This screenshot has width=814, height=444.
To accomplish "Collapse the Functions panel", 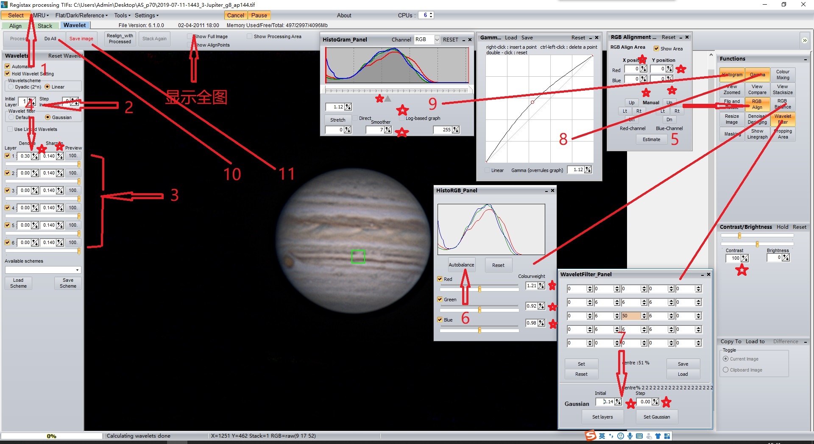I will (805, 59).
